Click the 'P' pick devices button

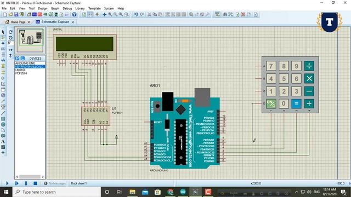[17, 59]
